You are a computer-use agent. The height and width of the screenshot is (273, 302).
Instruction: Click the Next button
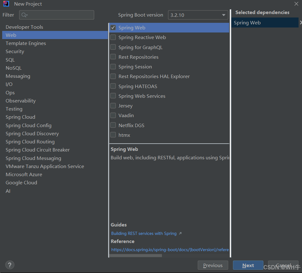248,265
